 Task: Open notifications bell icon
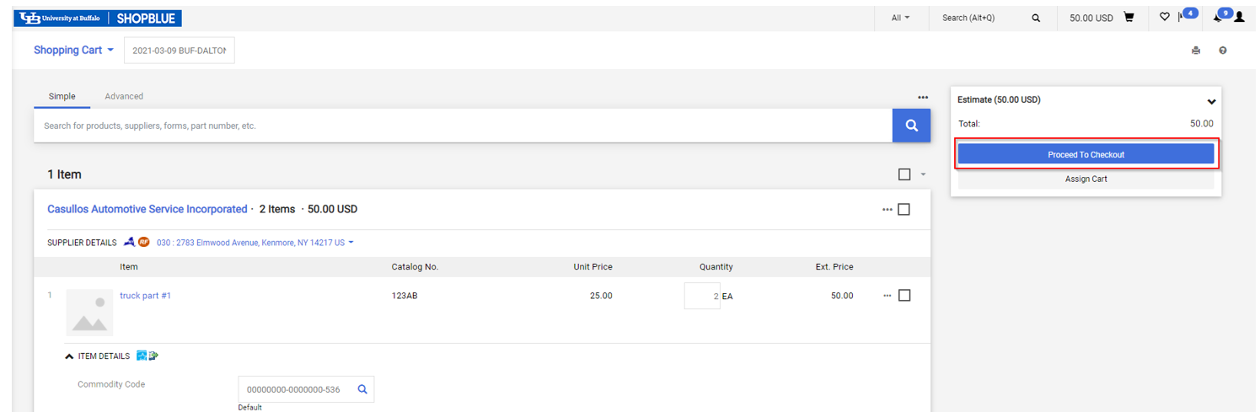pos(1218,18)
